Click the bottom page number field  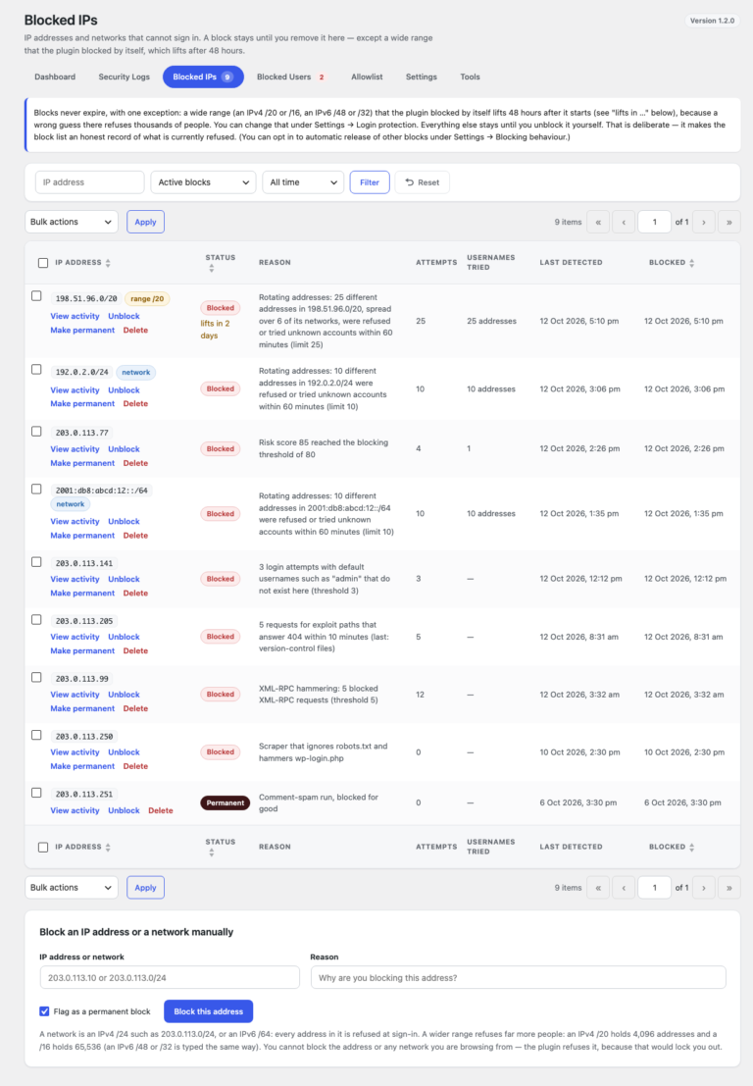[x=654, y=887]
